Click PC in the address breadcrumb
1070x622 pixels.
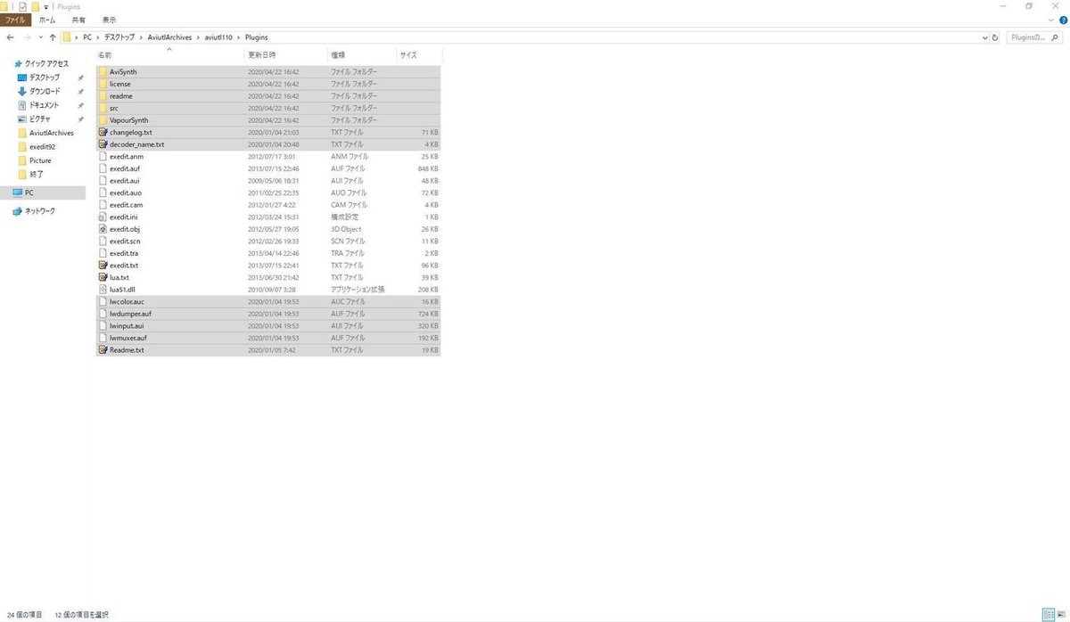click(x=87, y=37)
